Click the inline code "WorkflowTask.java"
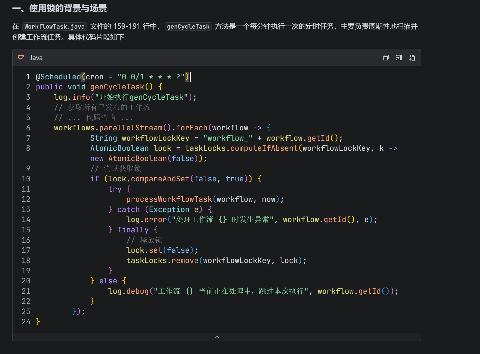Viewport: 480px width, 354px height. pos(54,27)
